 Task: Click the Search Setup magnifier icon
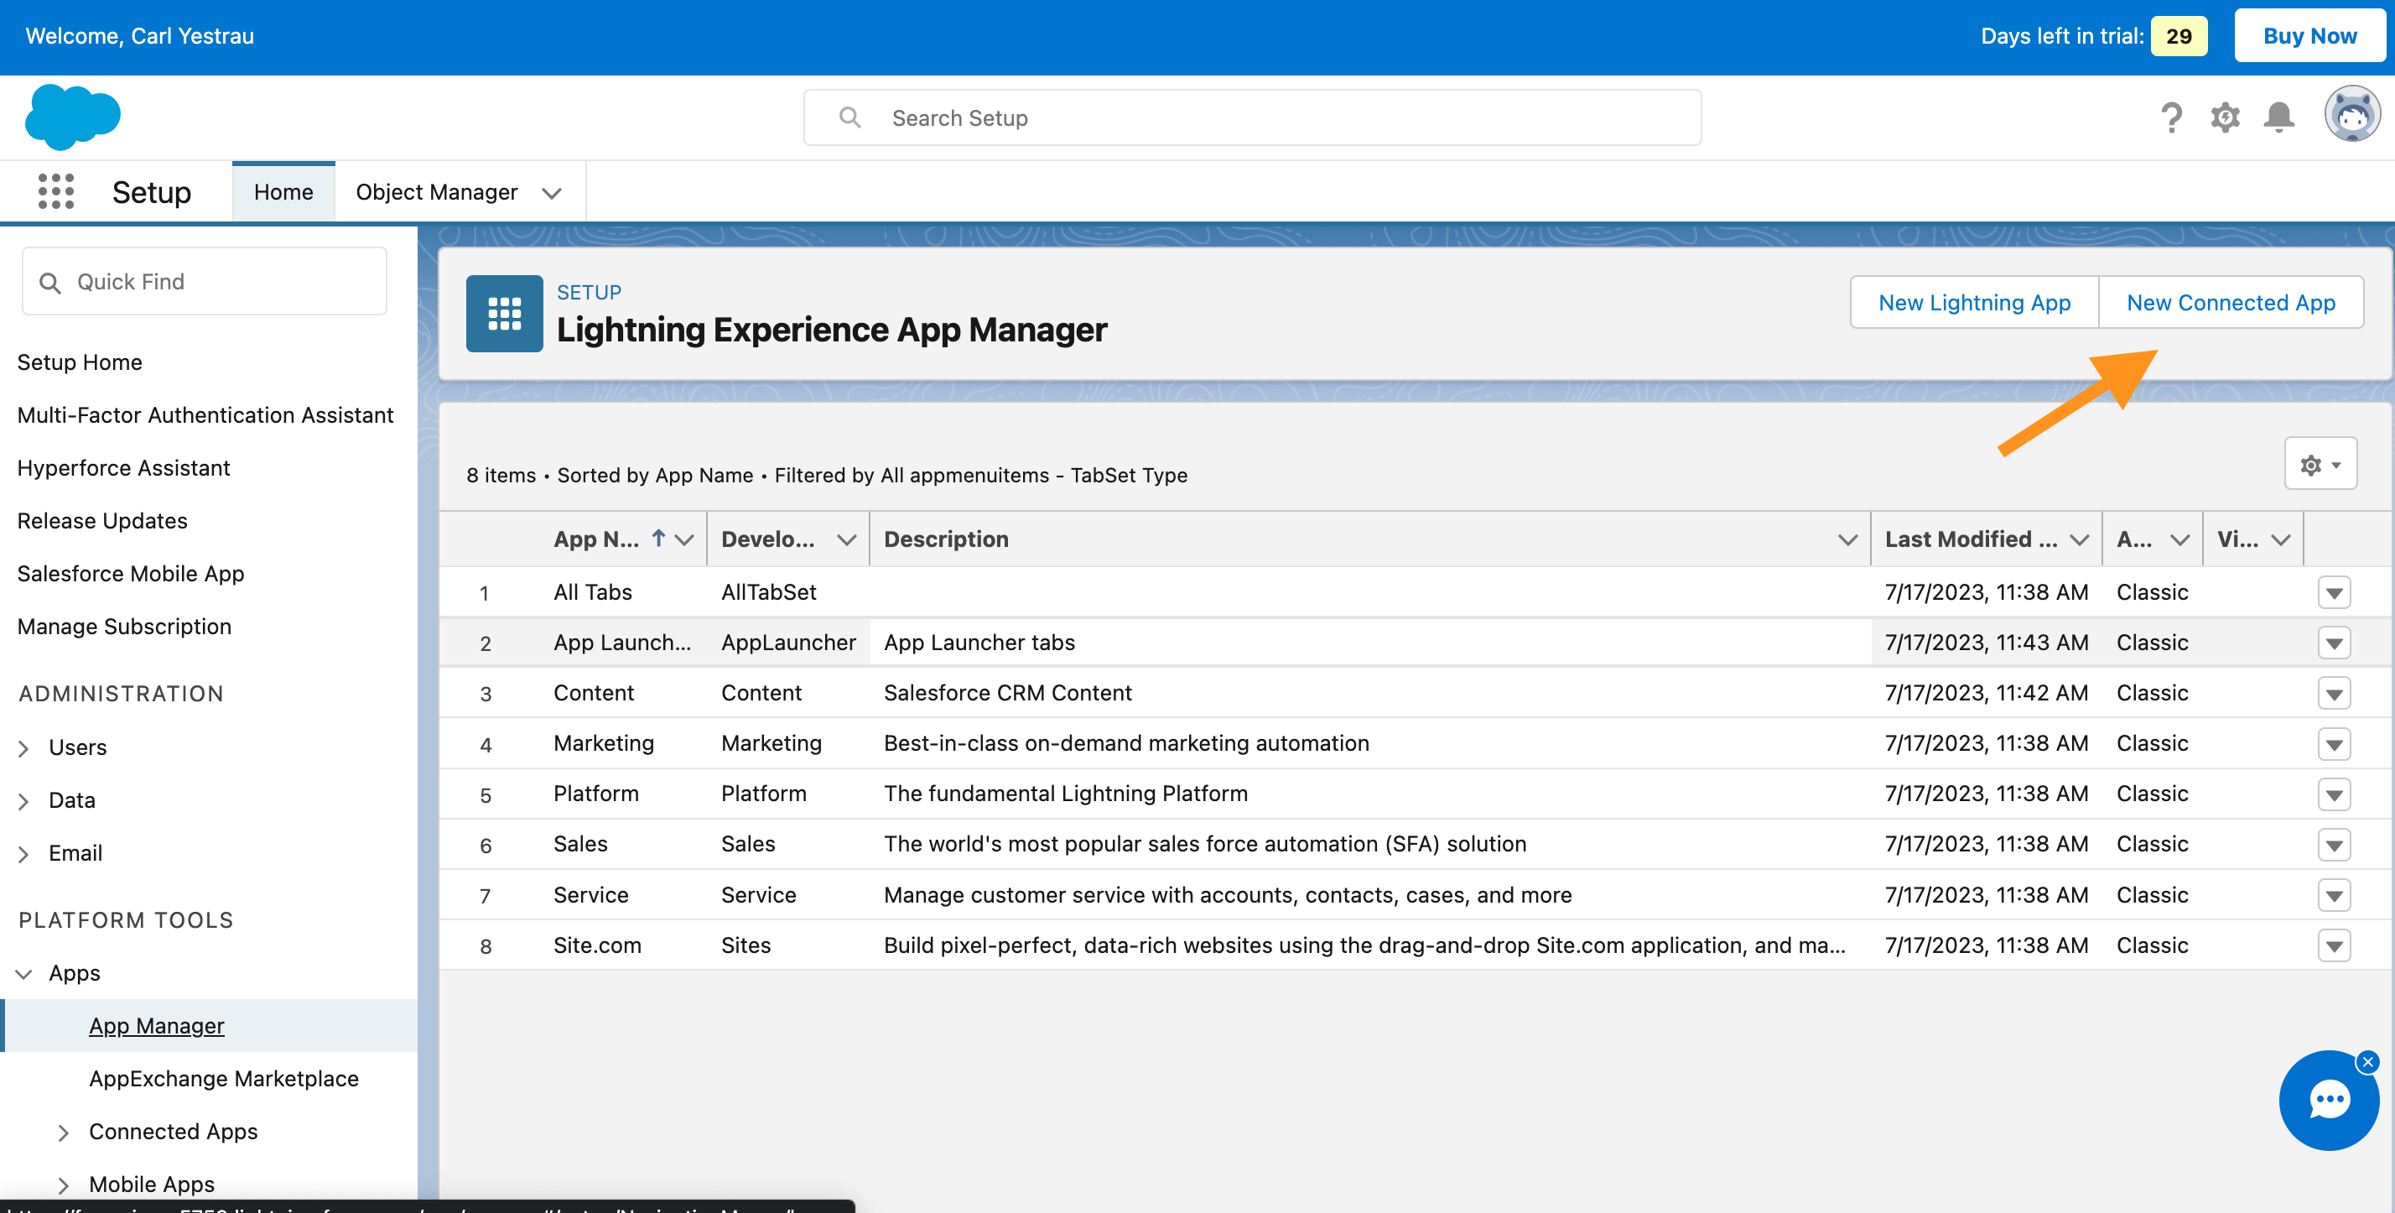click(x=849, y=118)
